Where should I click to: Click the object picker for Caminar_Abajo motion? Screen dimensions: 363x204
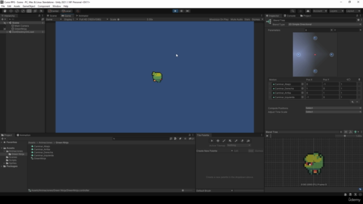coord(302,84)
